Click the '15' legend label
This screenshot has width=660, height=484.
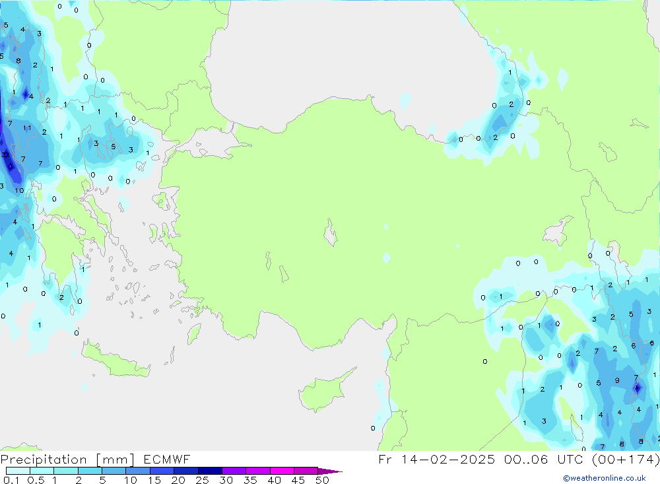point(154,480)
